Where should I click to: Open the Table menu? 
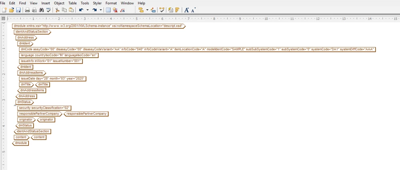coord(72,3)
